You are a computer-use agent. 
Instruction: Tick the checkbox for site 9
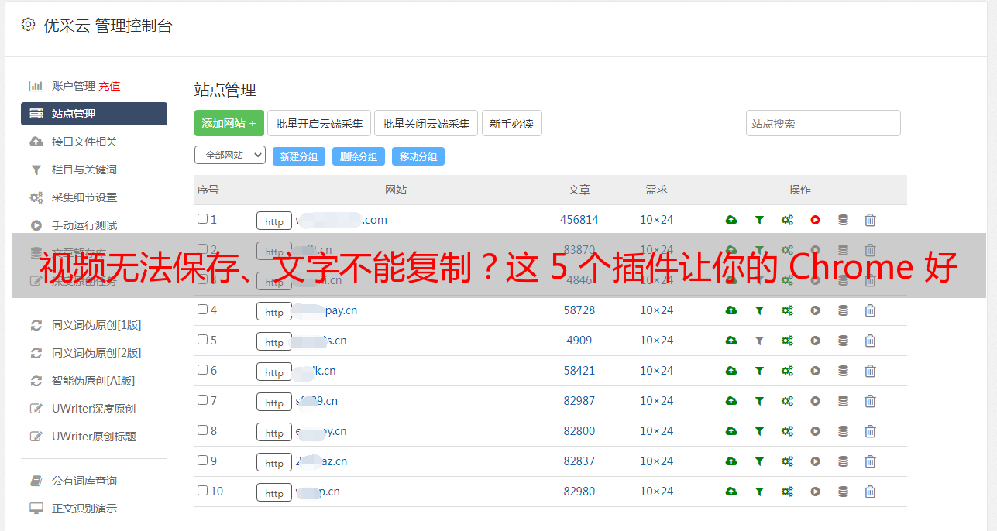(x=202, y=461)
